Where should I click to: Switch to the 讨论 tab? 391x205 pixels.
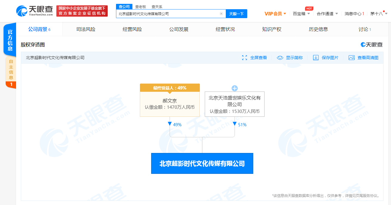pos(365,29)
